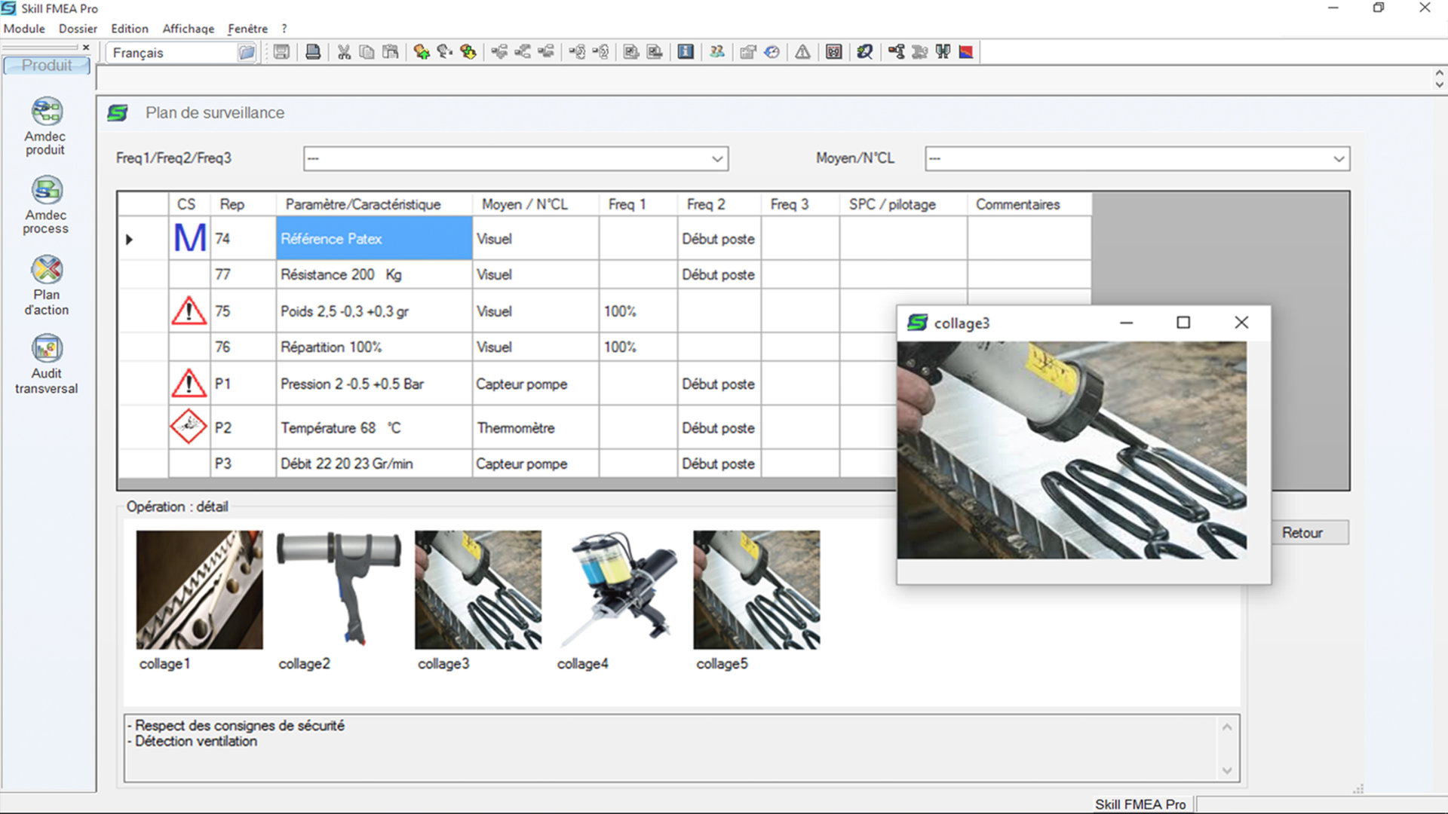This screenshot has width=1448, height=814.
Task: Open the Affichage menu
Action: coord(189,29)
